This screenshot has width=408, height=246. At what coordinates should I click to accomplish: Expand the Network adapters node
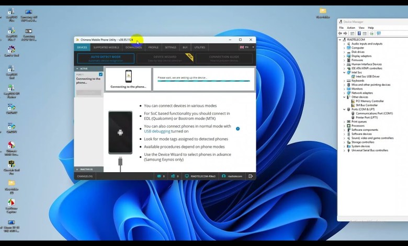click(344, 93)
